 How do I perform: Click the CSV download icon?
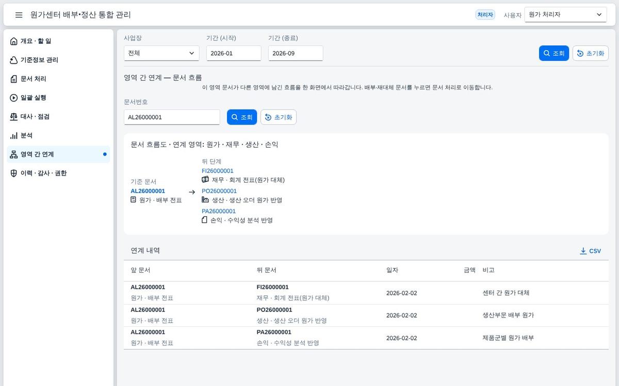[583, 251]
